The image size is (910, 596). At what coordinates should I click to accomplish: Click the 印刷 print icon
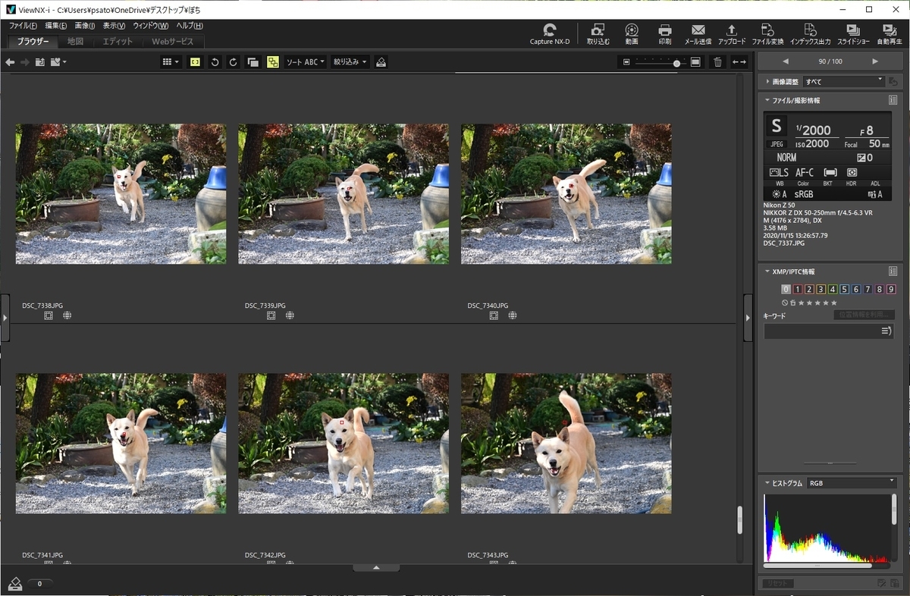(x=665, y=34)
